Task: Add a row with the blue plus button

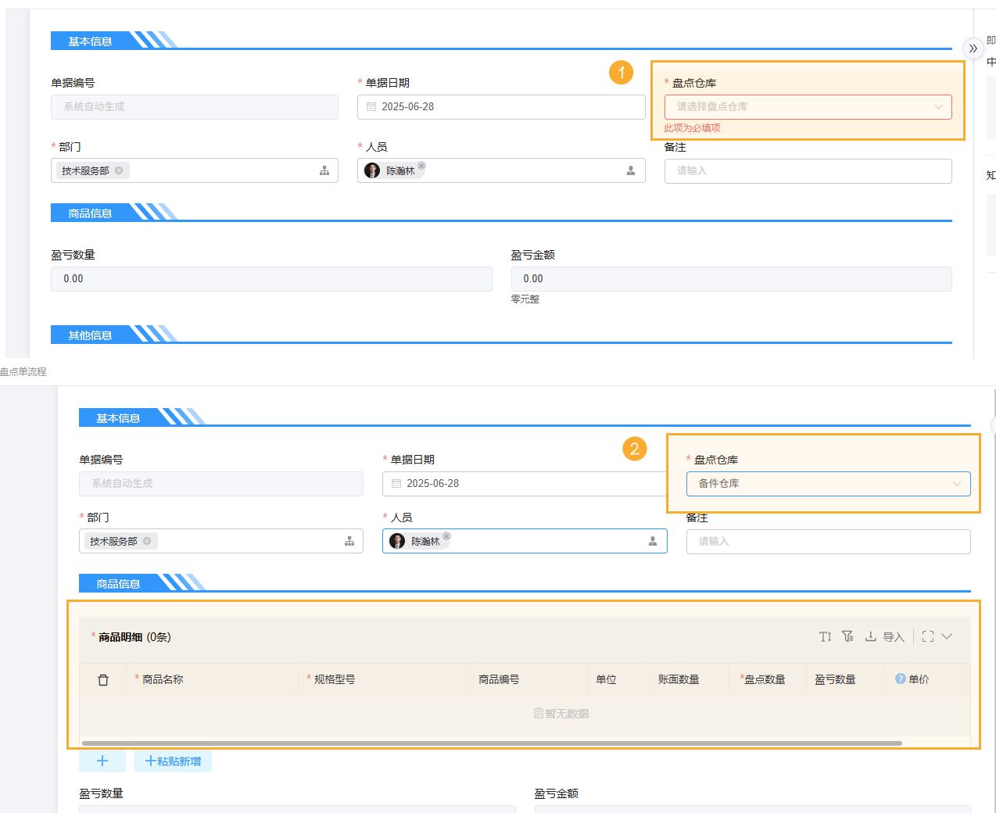Action: click(x=102, y=761)
